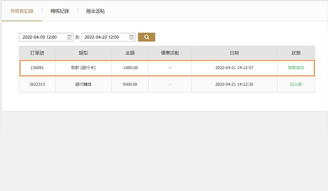Select order number 130081
The image size is (328, 191).
point(37,68)
